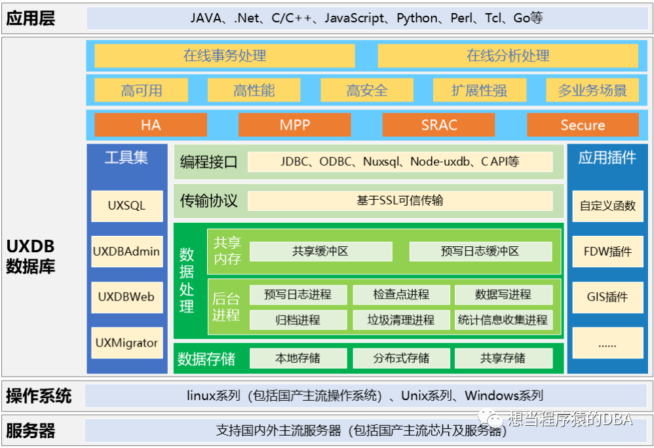654x448 pixels.
Task: Click the JAVA, .Net, C/C++ languages bar
Action: 367,18
